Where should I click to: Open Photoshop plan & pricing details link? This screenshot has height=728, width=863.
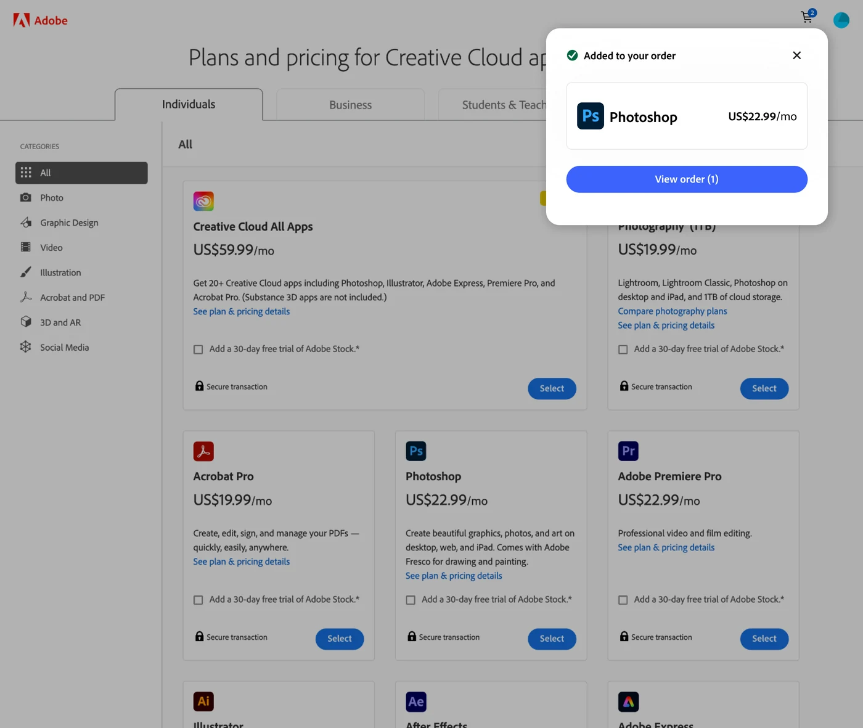[x=454, y=576]
